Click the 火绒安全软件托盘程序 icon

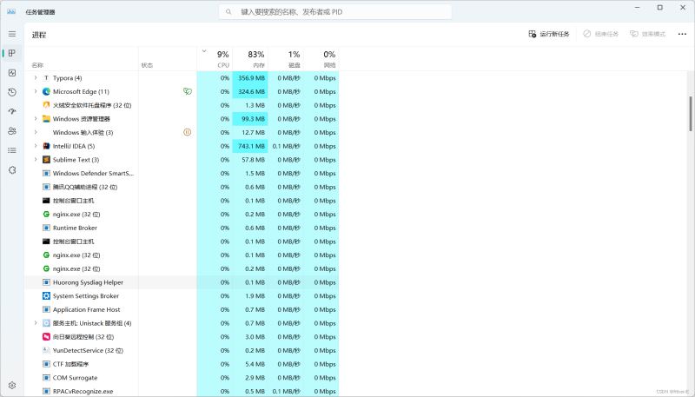[46, 105]
